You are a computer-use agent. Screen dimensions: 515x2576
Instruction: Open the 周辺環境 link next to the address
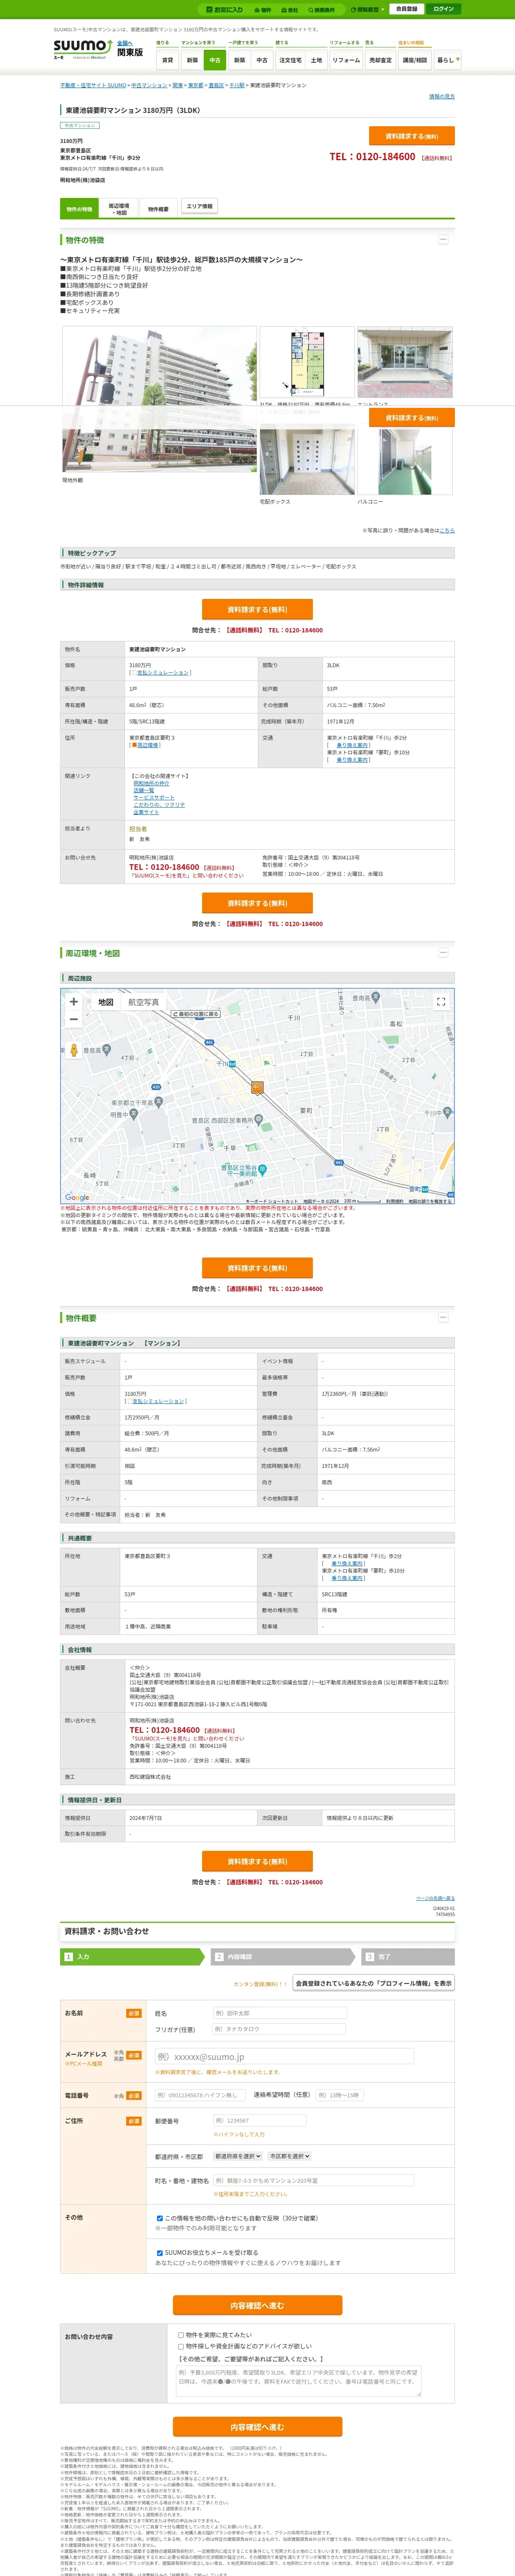147,745
